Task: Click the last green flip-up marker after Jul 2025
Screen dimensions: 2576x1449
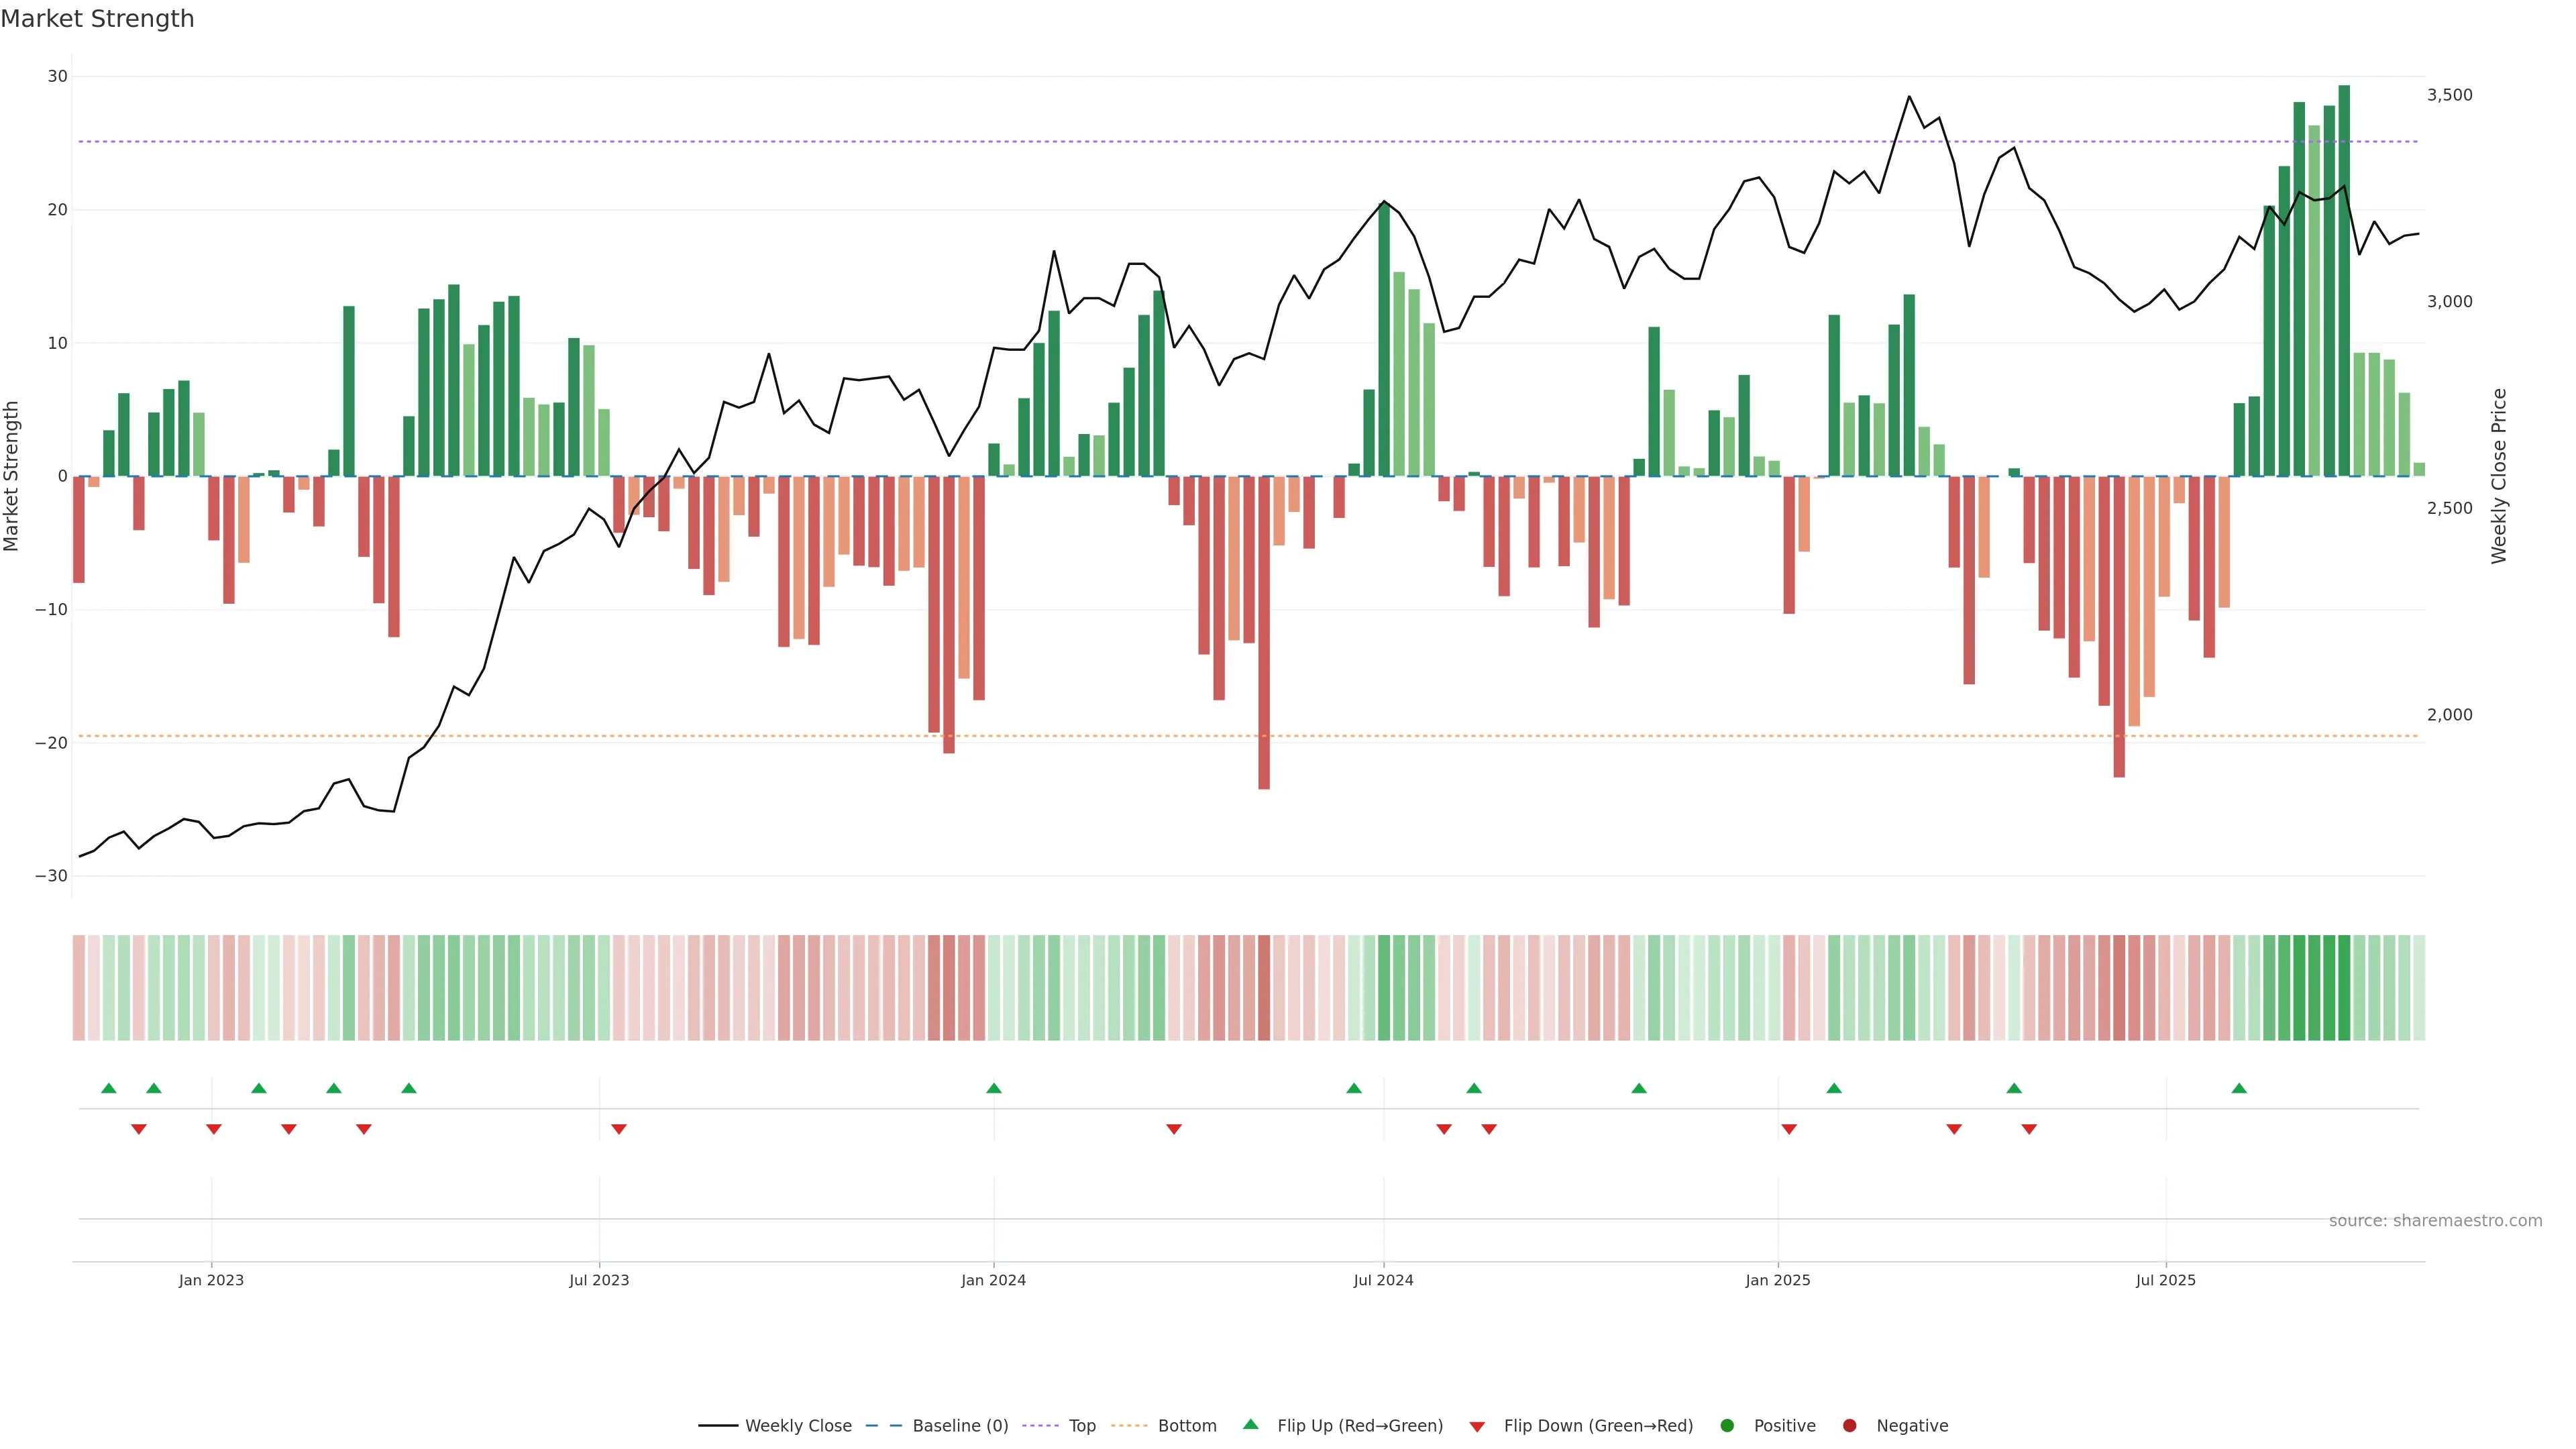Action: [x=2239, y=1088]
